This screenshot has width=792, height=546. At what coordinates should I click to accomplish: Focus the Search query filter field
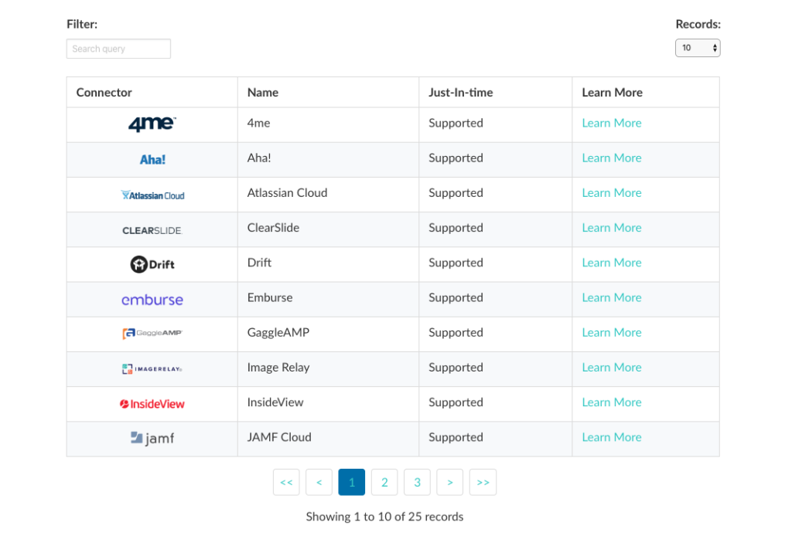(118, 49)
